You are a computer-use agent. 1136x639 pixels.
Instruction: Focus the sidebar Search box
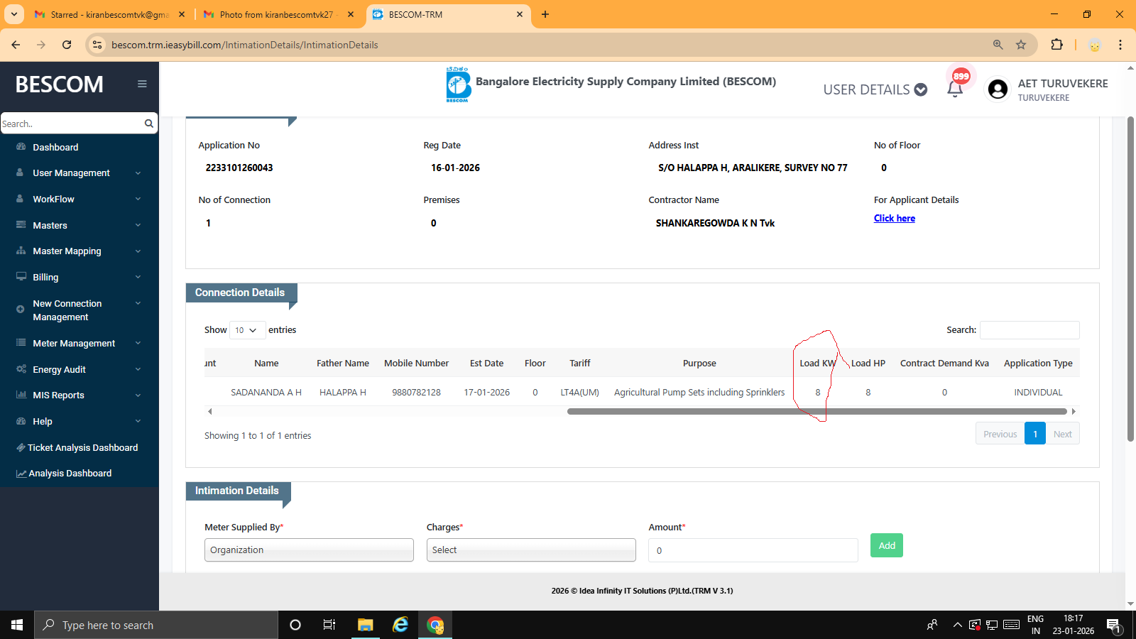tap(71, 124)
